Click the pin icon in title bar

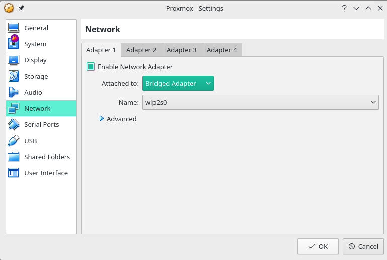coord(21,8)
